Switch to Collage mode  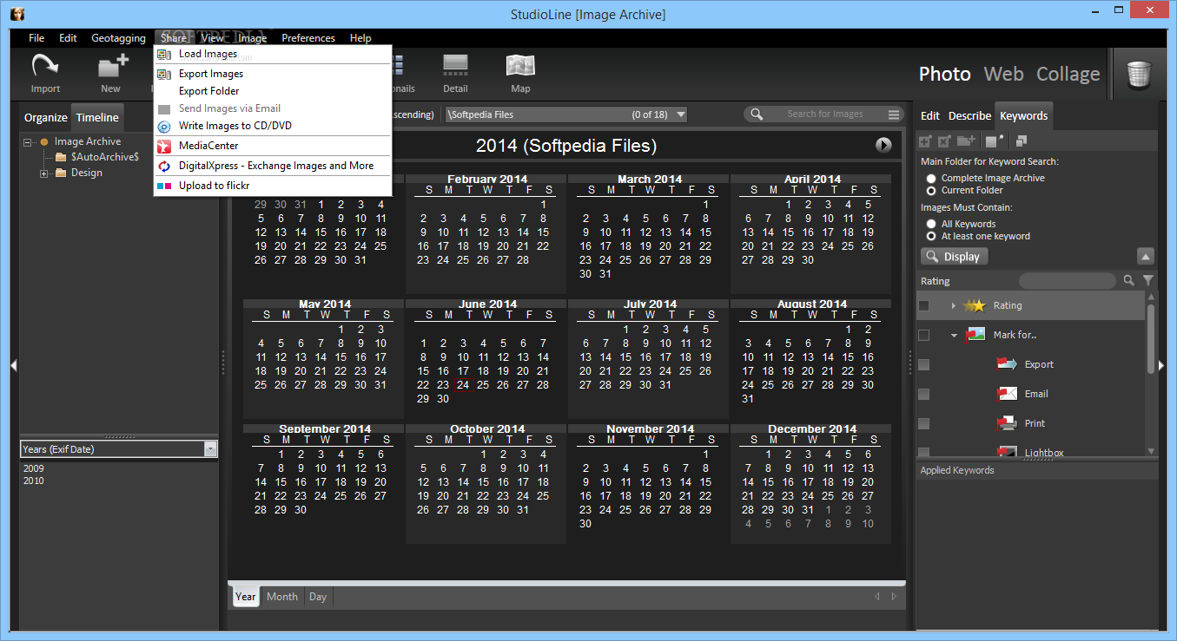1068,75
